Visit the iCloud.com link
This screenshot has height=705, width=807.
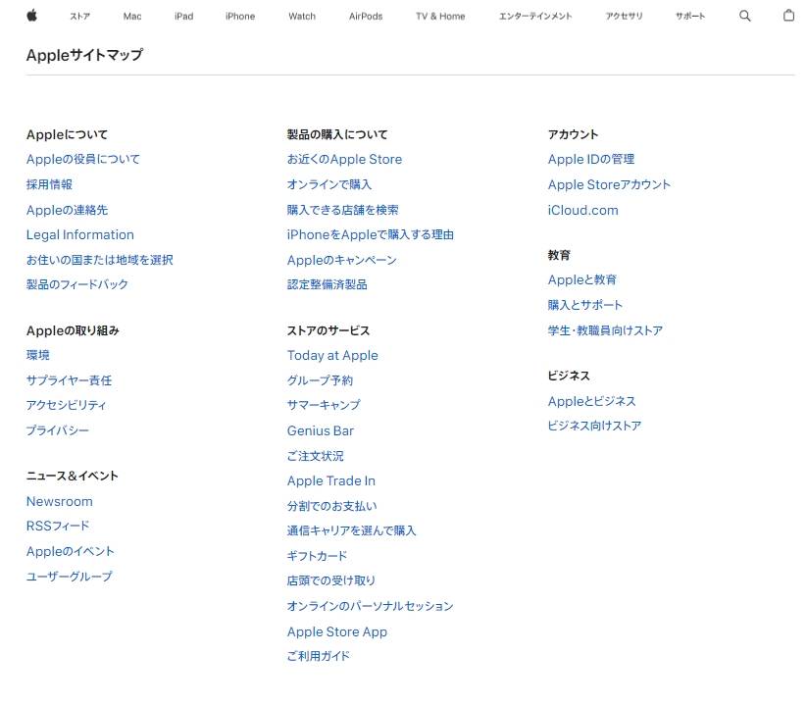tap(583, 210)
